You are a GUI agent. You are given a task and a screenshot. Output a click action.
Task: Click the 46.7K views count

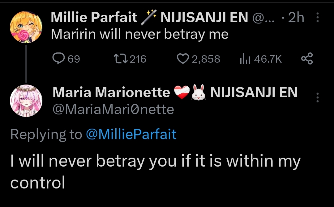click(x=268, y=59)
